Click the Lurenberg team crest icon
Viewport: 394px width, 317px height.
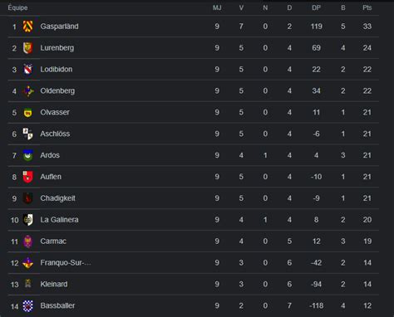[27, 48]
